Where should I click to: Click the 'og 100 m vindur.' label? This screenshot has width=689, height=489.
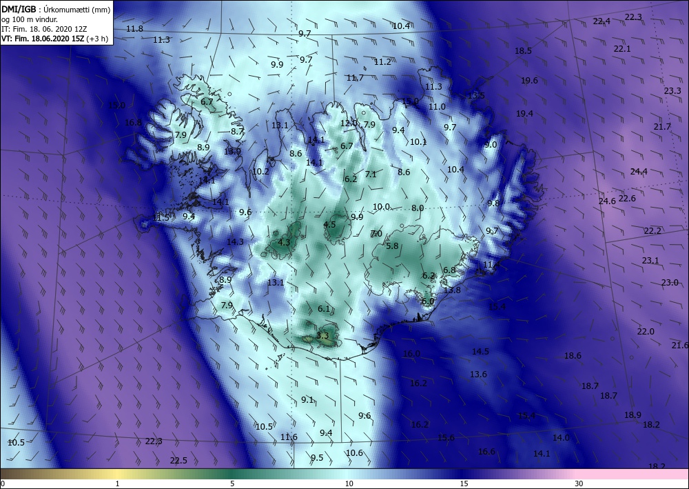(30, 19)
